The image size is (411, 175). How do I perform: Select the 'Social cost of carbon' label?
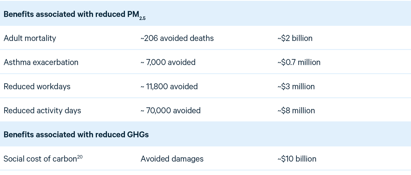tap(40, 159)
